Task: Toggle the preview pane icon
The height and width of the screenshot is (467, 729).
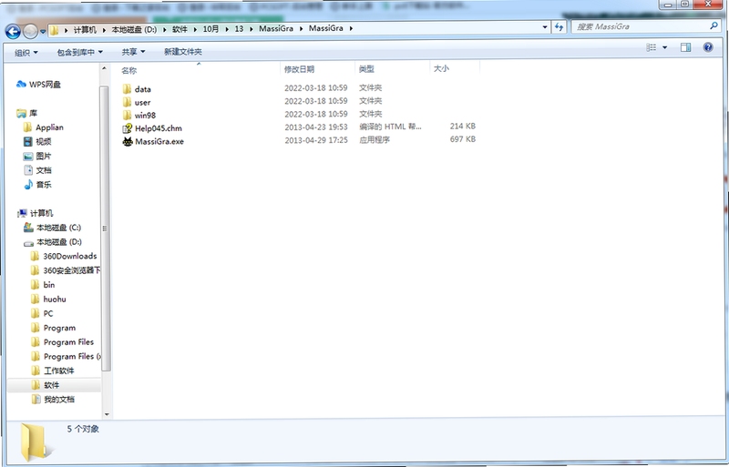Action: [685, 47]
